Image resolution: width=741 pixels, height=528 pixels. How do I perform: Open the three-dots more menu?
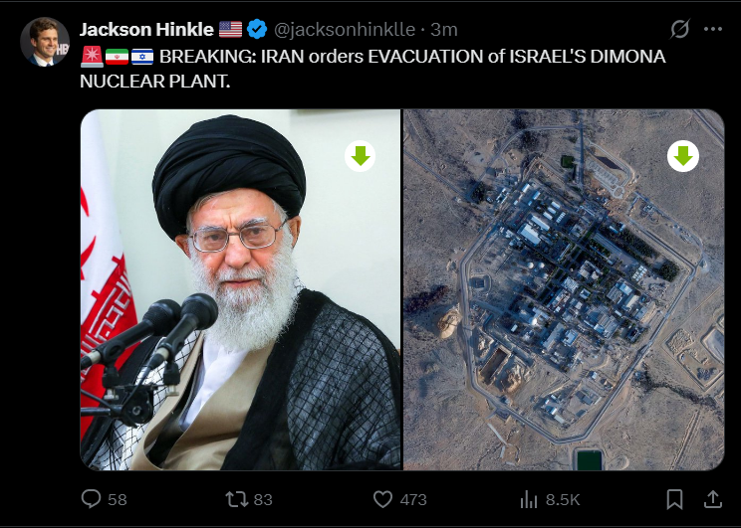tap(713, 29)
